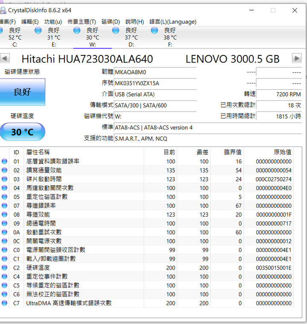The width and height of the screenshot is (307, 324).
Task: Open the 說明(H) menu
Action: pyautogui.click(x=135, y=22)
